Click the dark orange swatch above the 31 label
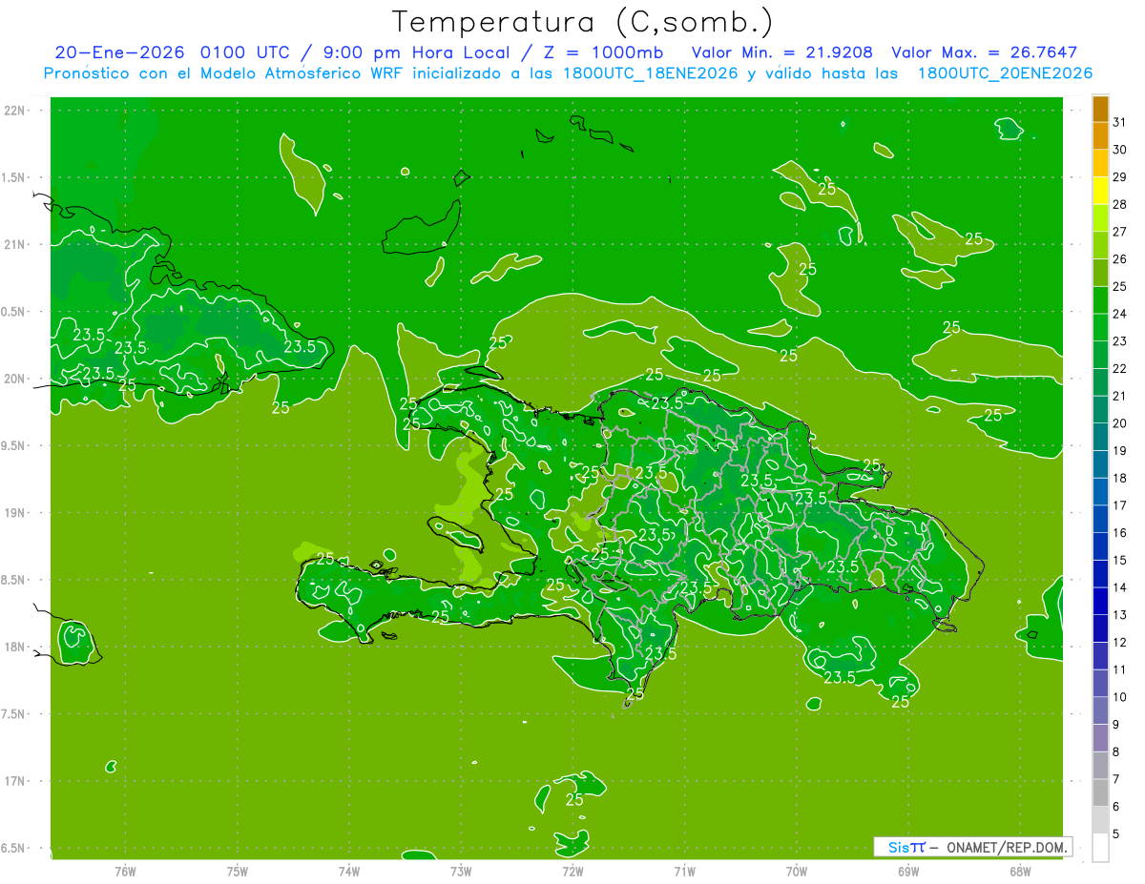Screen dimensions: 1145x884 coord(1100,108)
